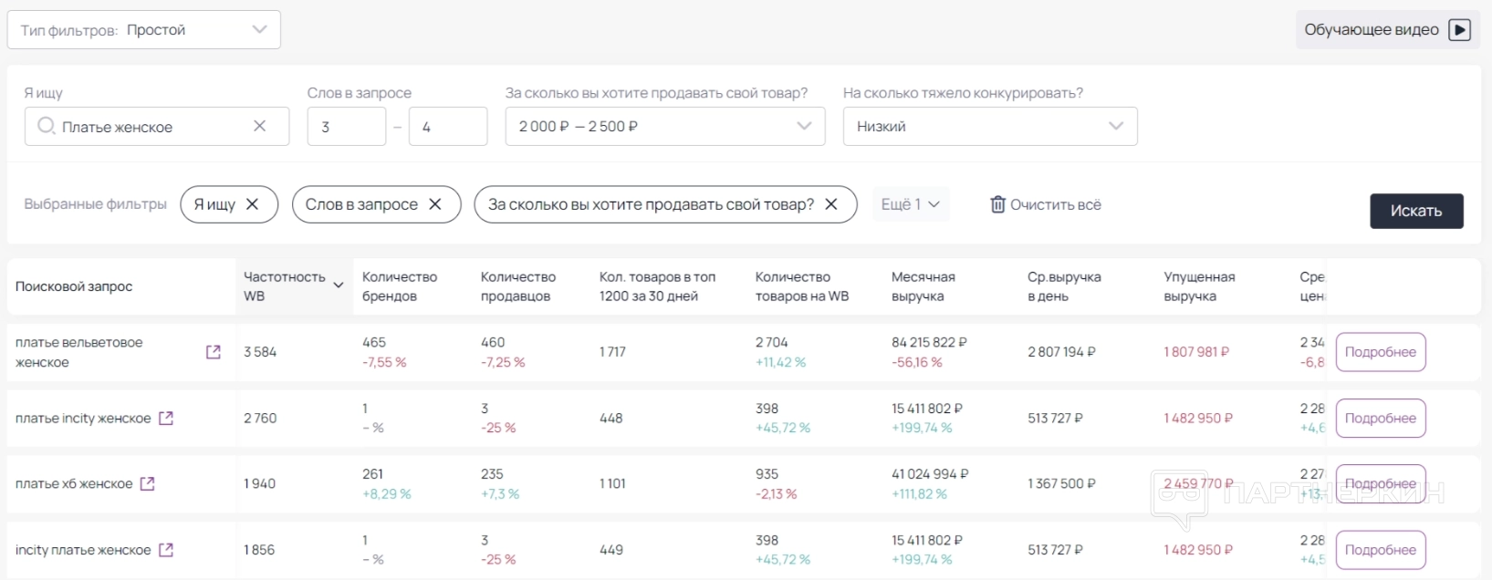
Task: Open external link for 'платье х6 женское'
Action: point(148,483)
